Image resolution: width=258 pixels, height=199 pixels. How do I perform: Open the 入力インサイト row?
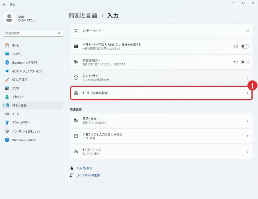pos(161,78)
